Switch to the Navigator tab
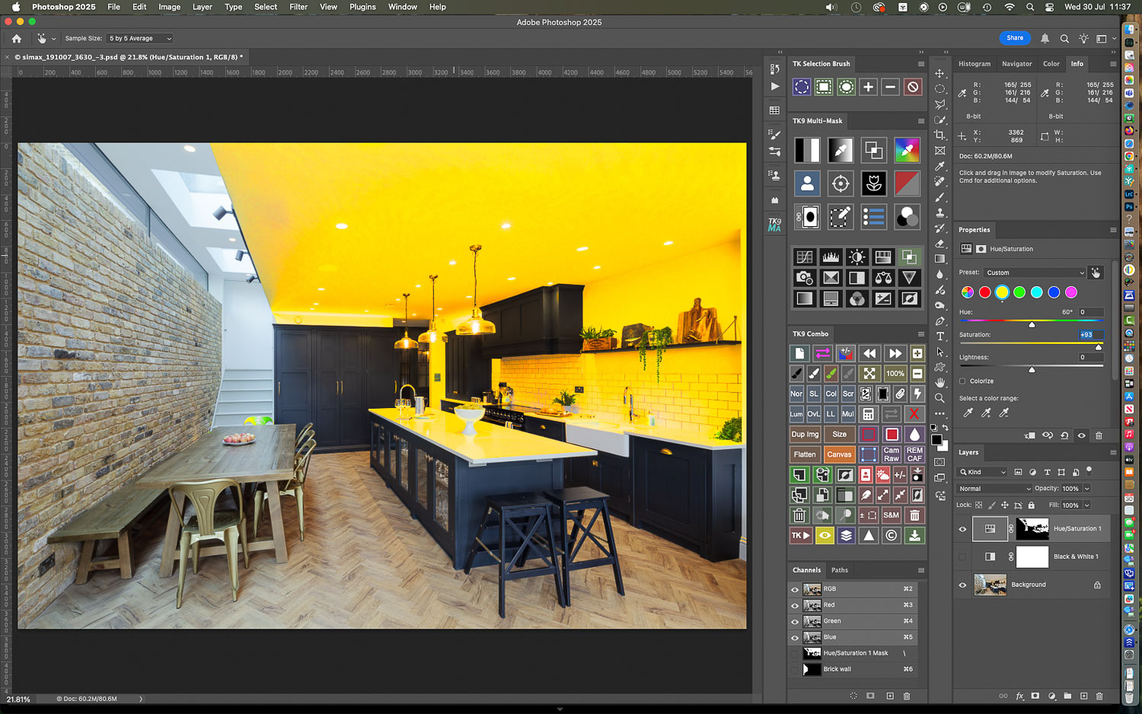Screen dimensions: 1142x714 tap(1017, 64)
